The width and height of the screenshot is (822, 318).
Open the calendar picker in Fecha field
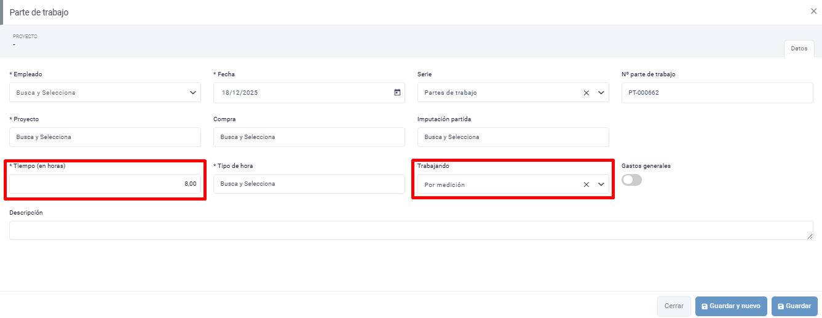coord(397,93)
